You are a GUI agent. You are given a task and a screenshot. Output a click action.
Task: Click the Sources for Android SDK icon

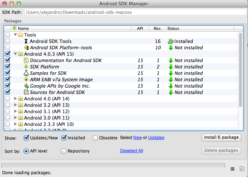click(x=26, y=92)
